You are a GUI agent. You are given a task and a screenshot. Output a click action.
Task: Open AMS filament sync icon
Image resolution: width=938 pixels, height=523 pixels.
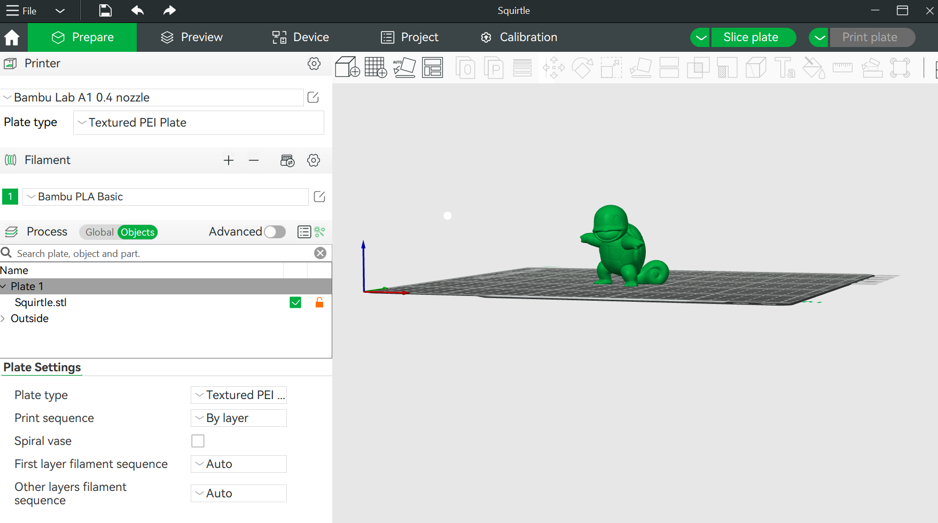pos(287,160)
